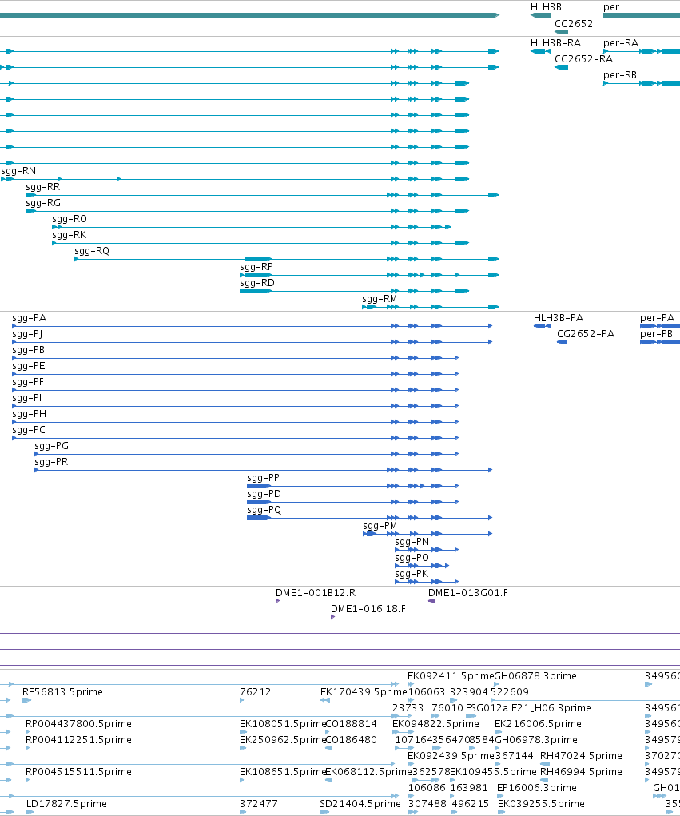Select the CG2652-RA transcript label

tap(584, 59)
